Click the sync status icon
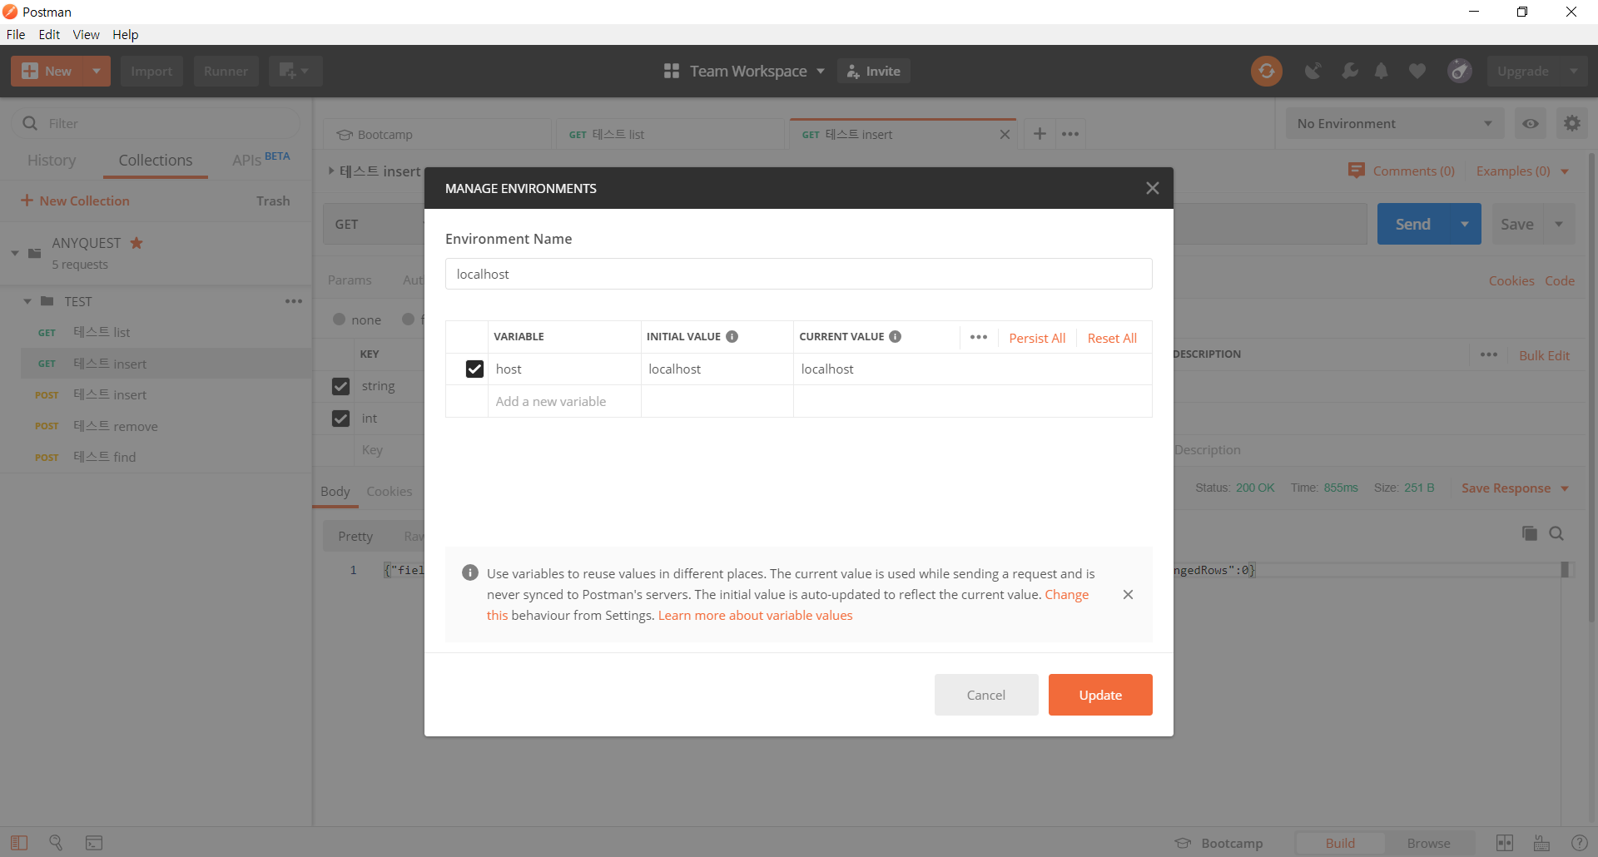The height and width of the screenshot is (857, 1598). point(1266,71)
